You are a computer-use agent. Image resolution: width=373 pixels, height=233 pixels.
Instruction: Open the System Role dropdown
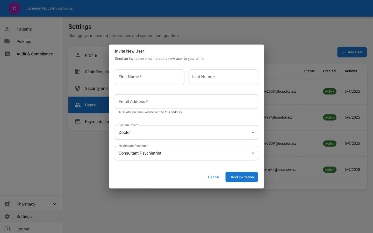coord(187,132)
